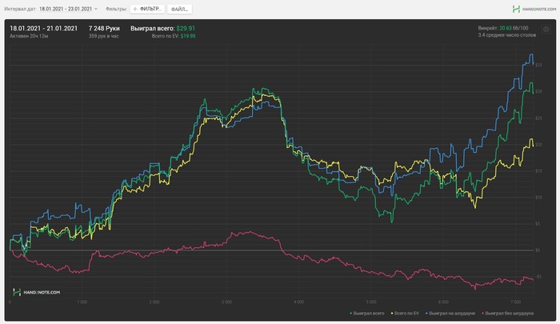This screenshot has height=324, width=560.
Task: Click the '3.4 среднее число столов' text
Action: coord(506,35)
